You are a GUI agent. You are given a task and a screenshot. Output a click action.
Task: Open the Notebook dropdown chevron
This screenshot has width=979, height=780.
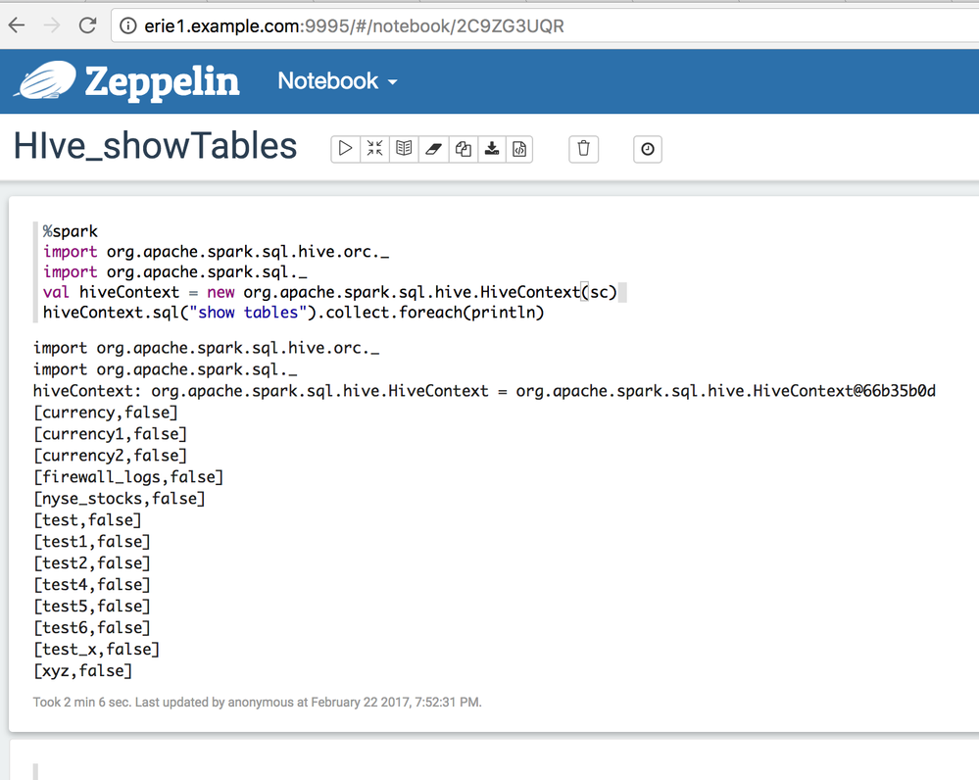(393, 82)
